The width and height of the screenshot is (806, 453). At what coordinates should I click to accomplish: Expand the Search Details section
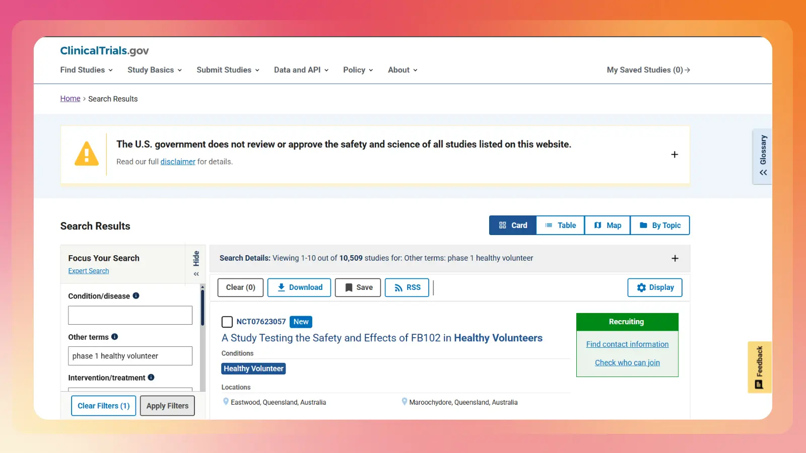[675, 258]
